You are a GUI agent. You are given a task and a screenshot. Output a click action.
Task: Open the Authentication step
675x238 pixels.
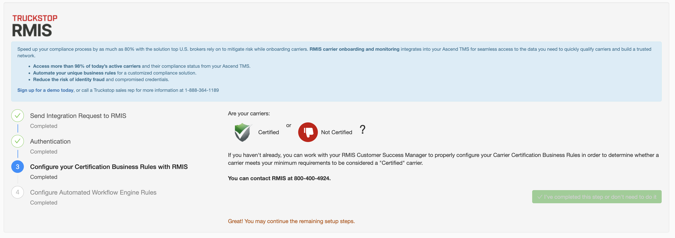(50, 141)
